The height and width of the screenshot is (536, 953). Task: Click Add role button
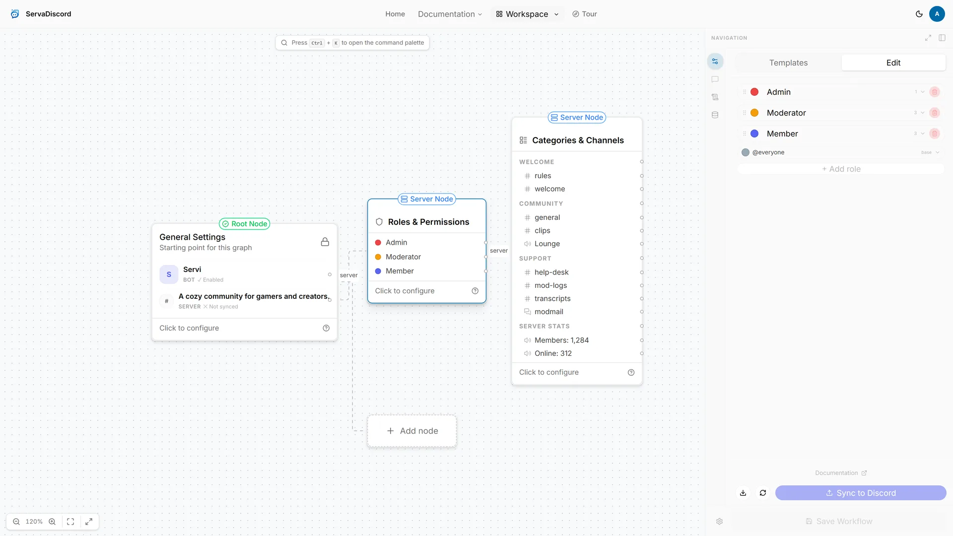(x=841, y=169)
